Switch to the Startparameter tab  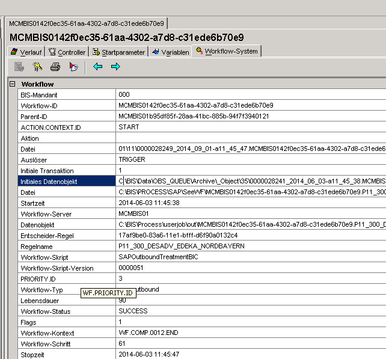(118, 52)
